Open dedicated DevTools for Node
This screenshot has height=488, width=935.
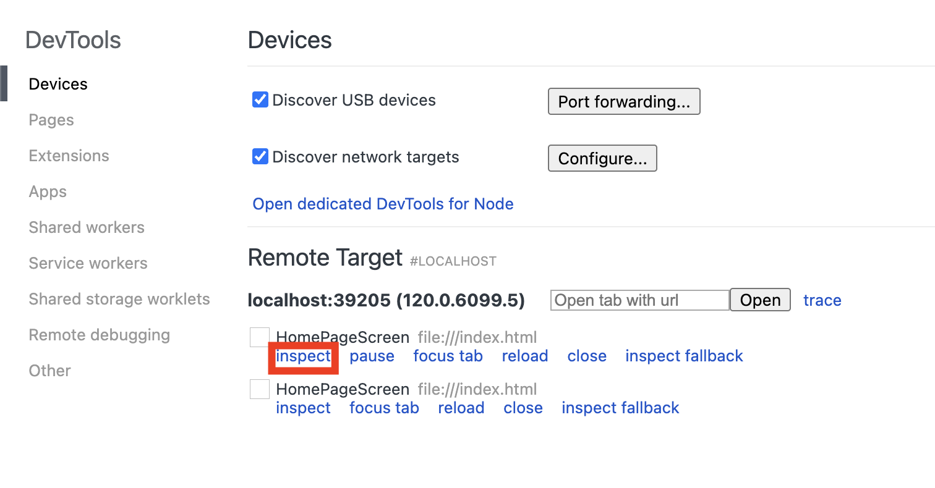point(382,203)
